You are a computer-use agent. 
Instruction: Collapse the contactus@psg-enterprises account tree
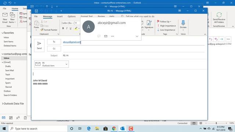click(x=3, y=54)
